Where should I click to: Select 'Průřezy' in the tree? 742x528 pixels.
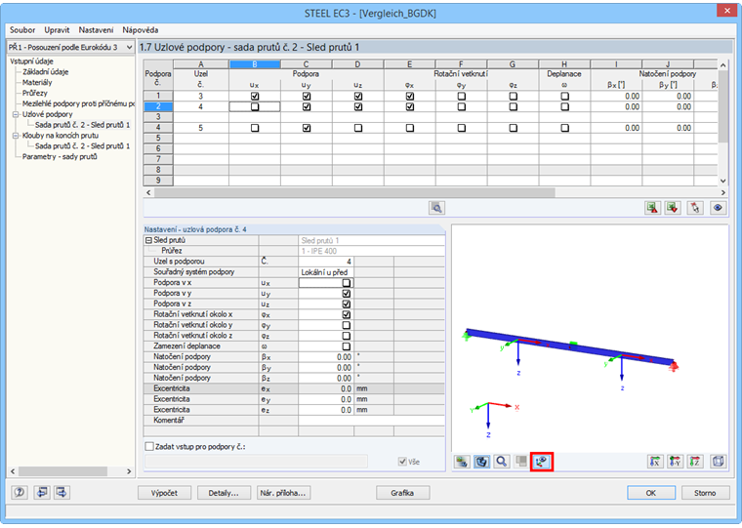[x=35, y=93]
